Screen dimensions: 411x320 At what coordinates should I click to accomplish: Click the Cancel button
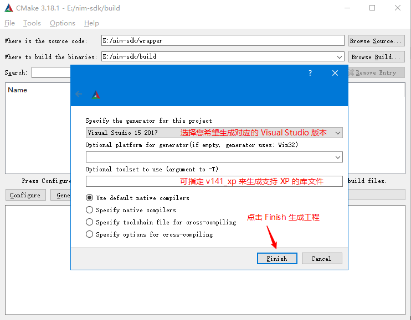click(x=322, y=258)
